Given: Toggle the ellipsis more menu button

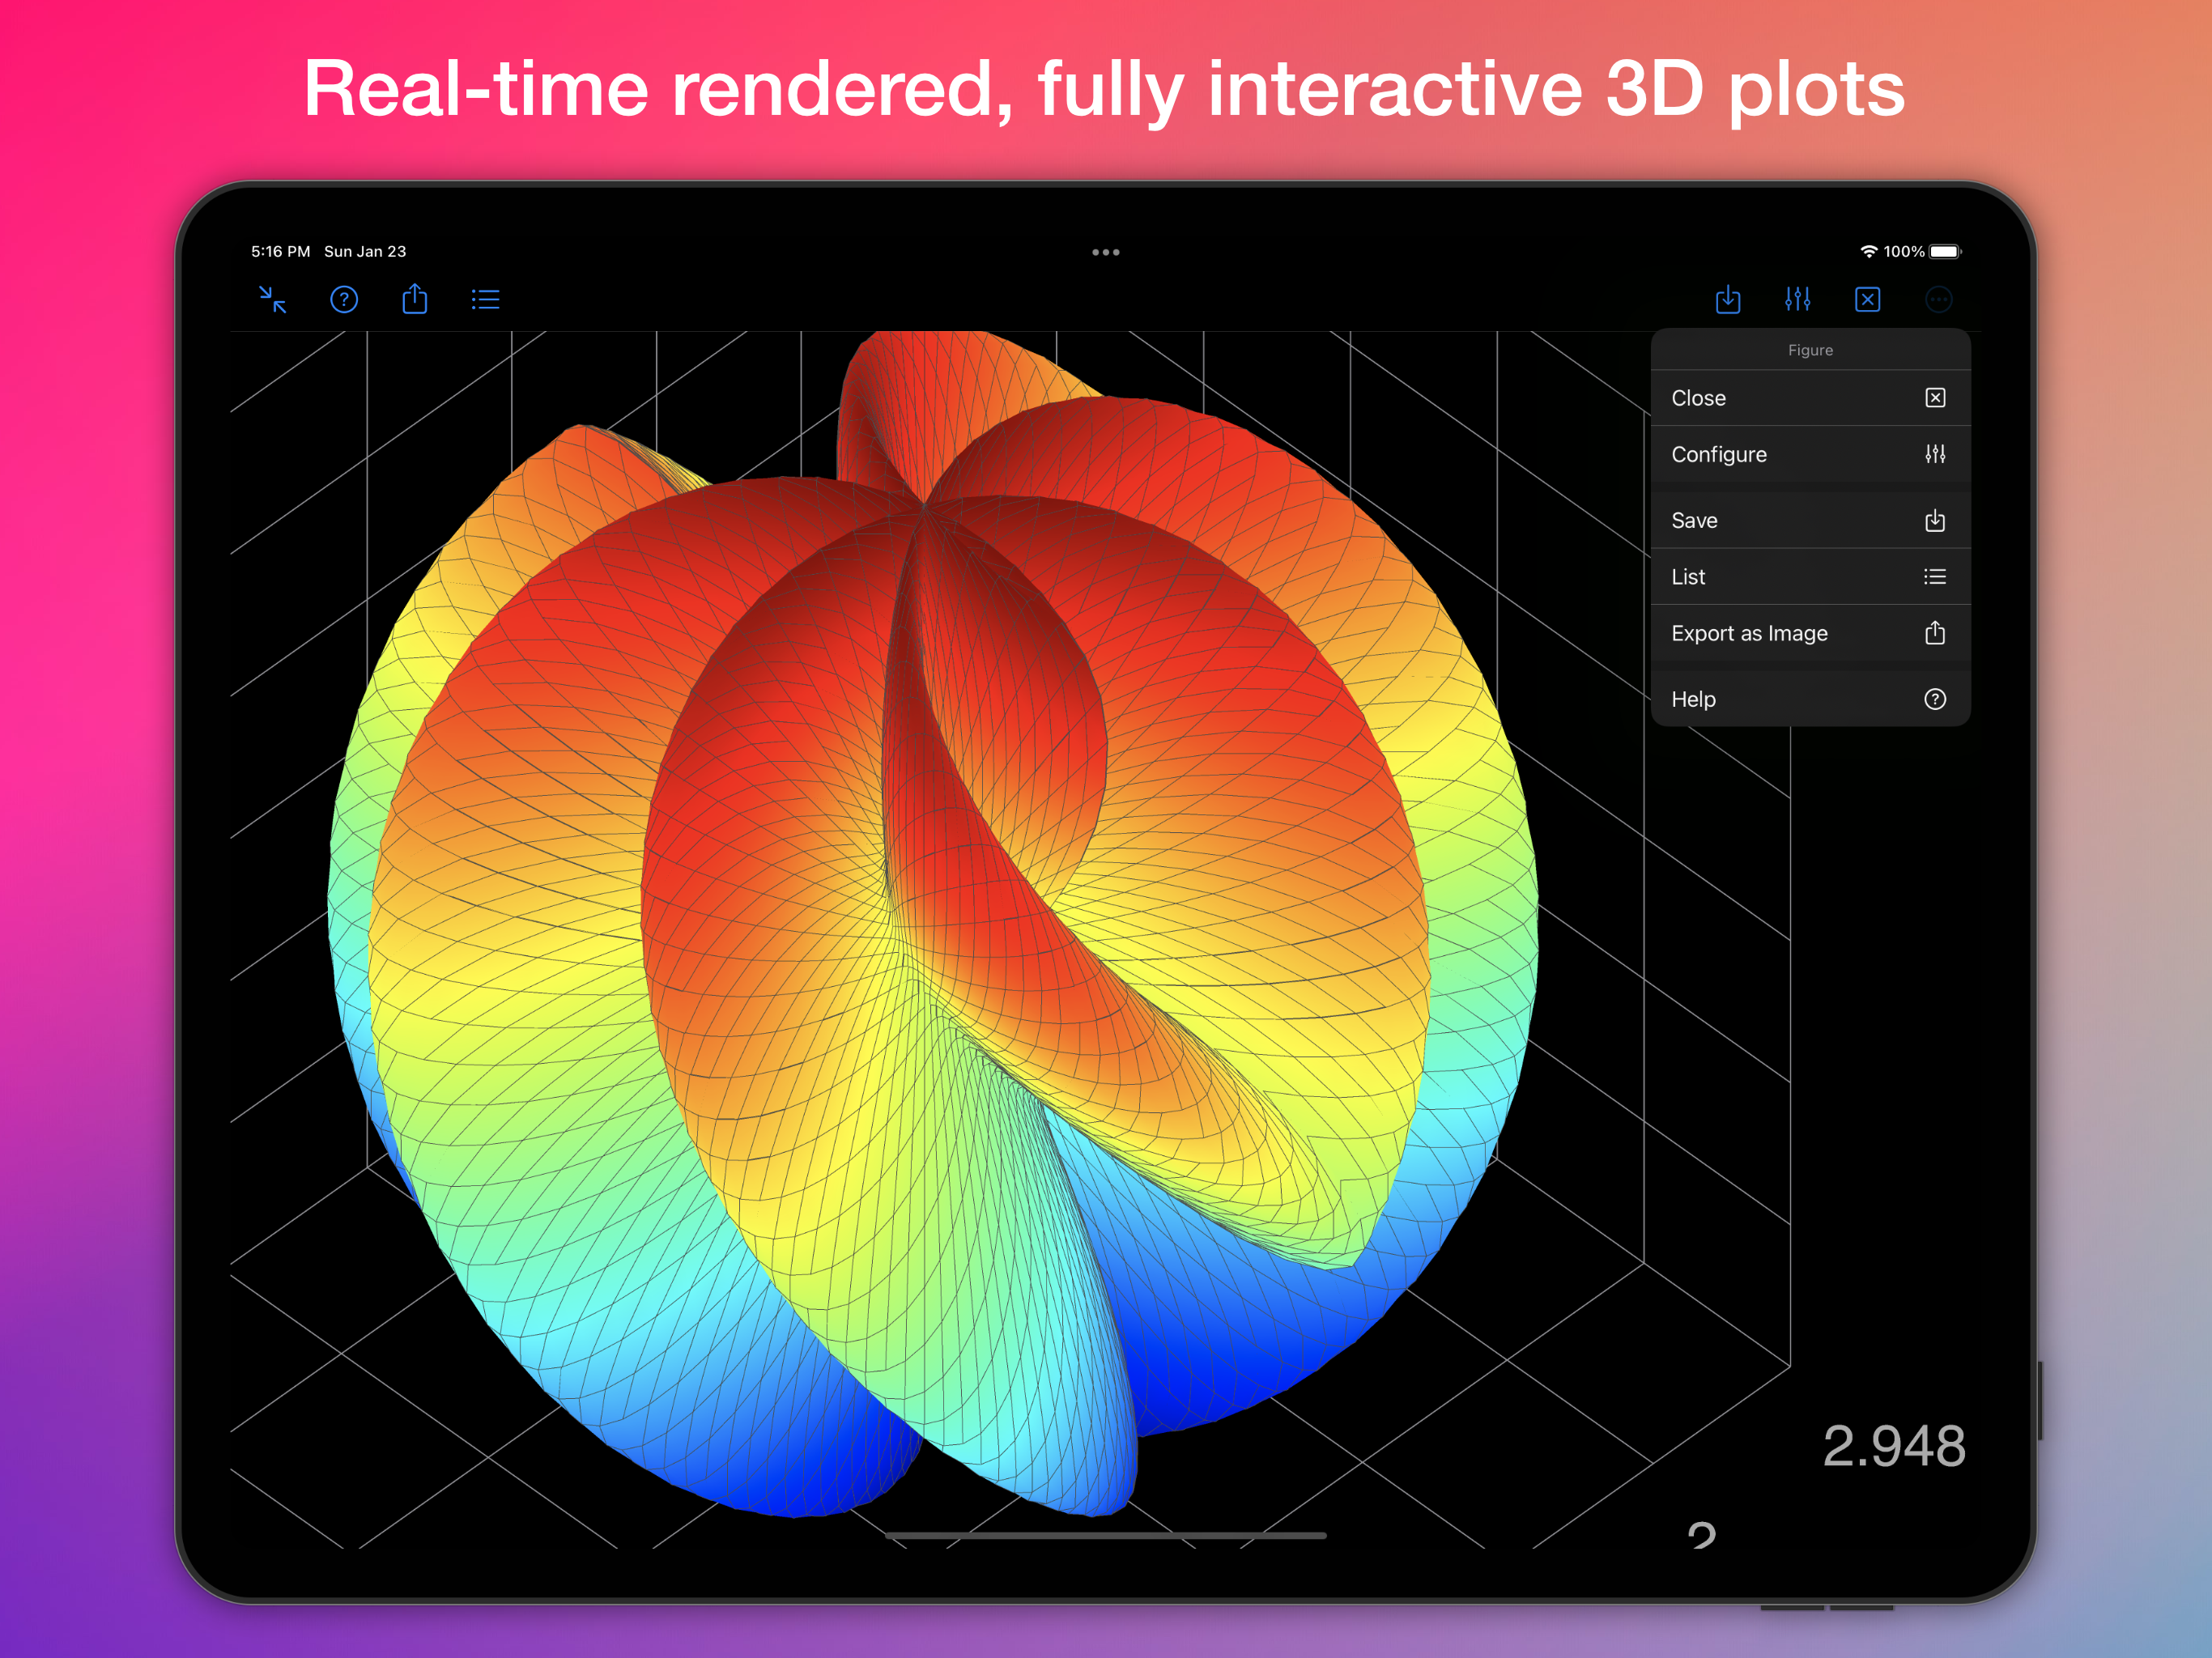Looking at the screenshot, I should [1938, 299].
